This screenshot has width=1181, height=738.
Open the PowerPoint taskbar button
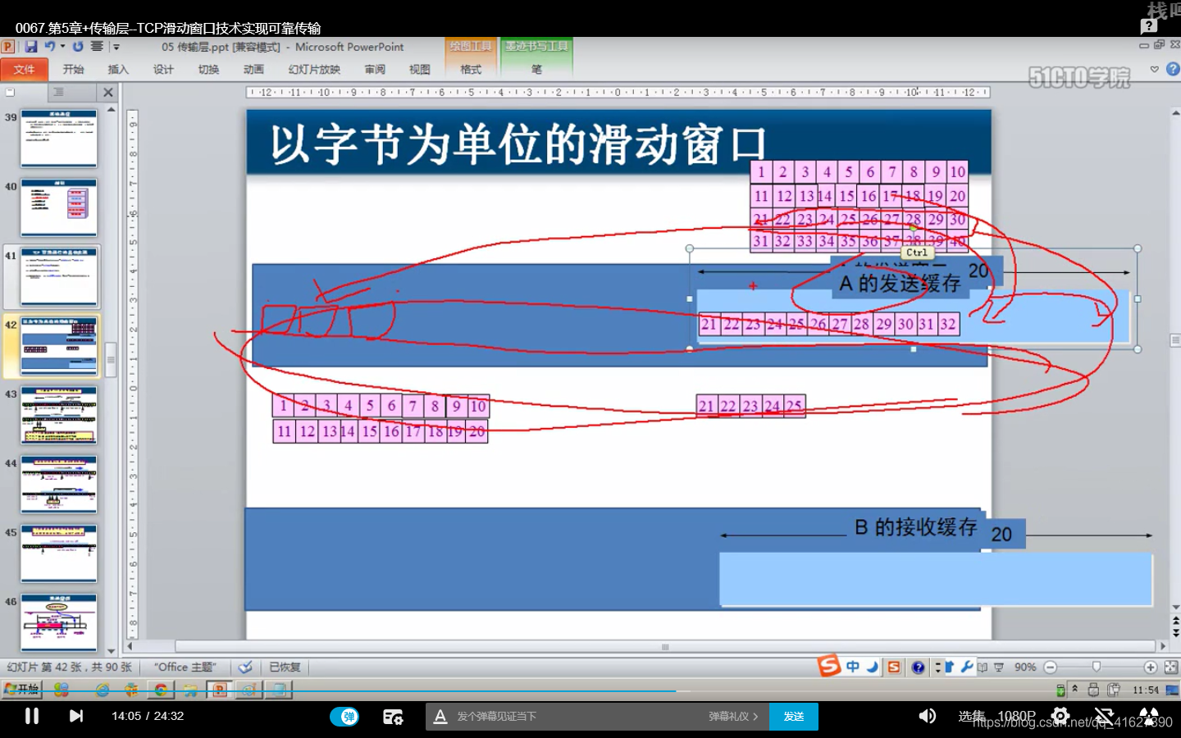(219, 690)
